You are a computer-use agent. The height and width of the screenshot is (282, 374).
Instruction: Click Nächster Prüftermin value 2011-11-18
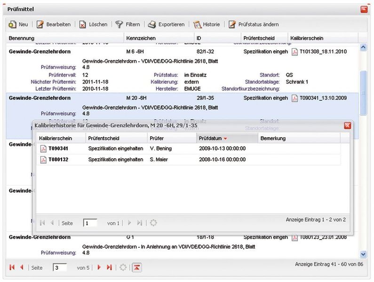[95, 82]
